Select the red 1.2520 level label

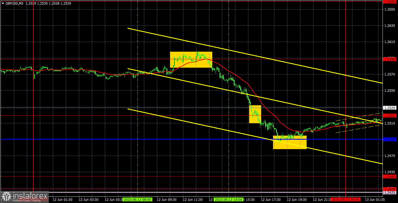pos(390,116)
